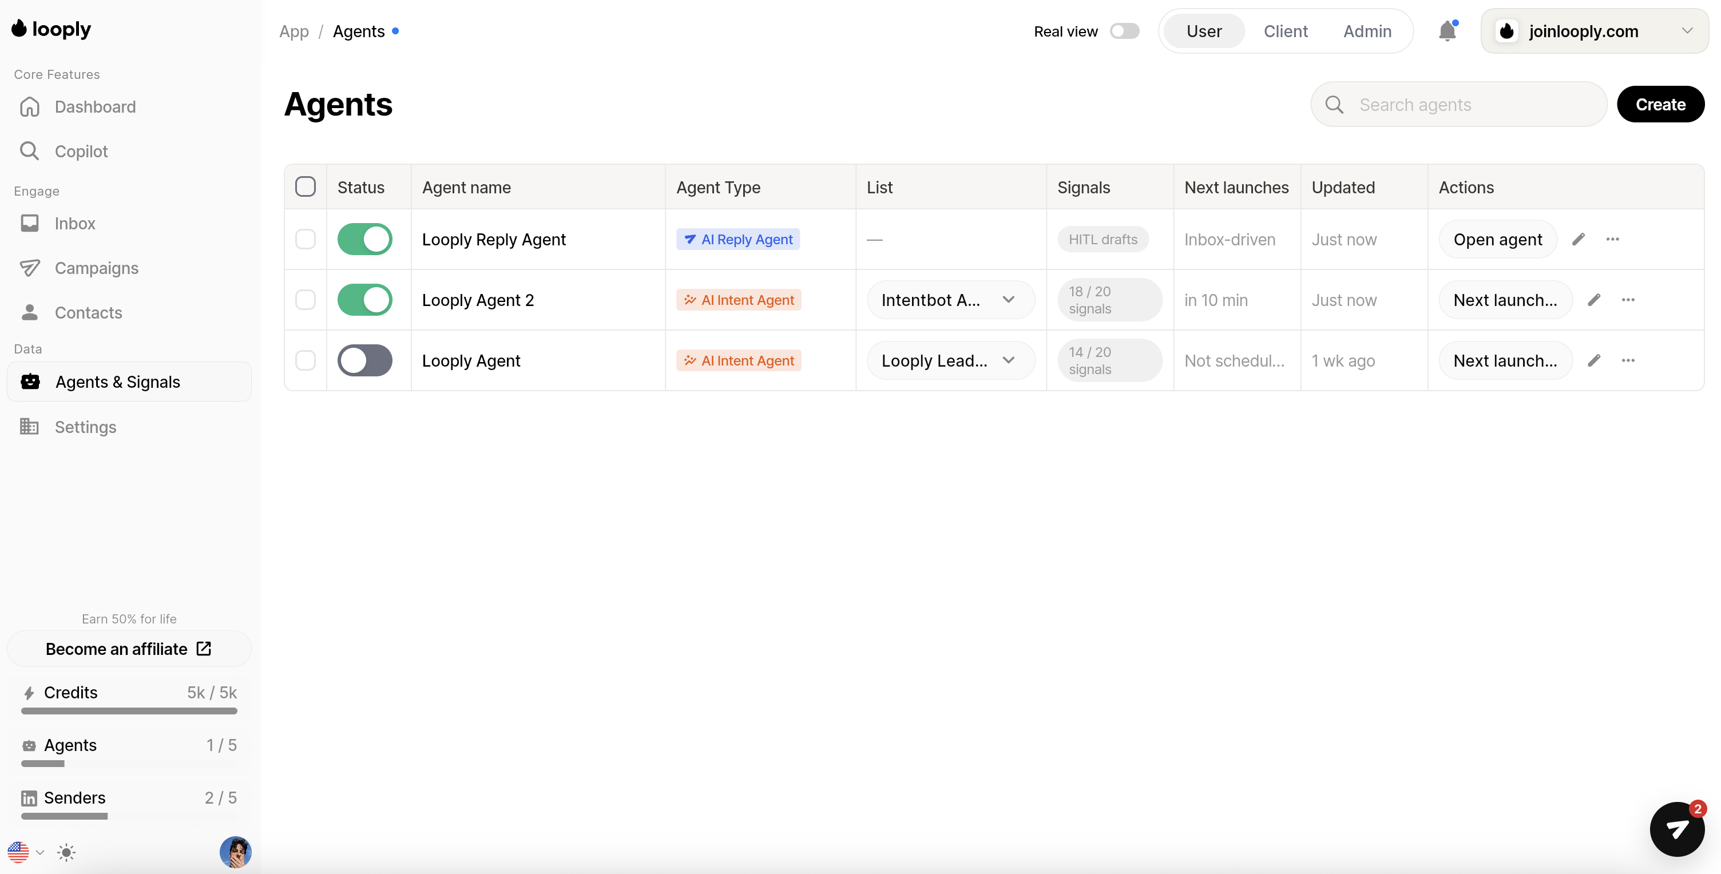Open Copilot search icon in sidebar

pos(29,151)
